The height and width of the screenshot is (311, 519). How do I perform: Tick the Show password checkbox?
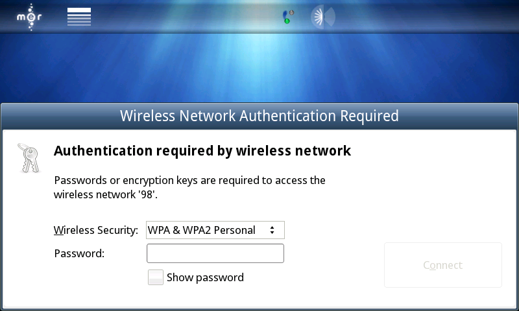coord(156,277)
